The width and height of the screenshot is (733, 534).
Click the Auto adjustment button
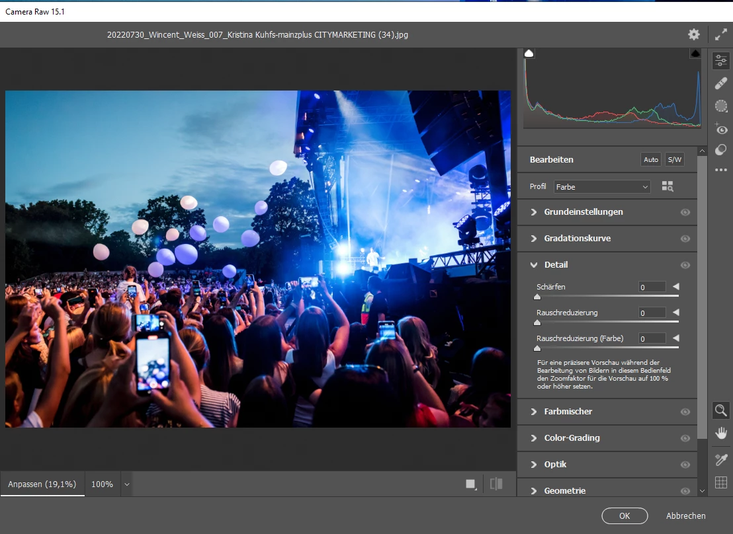(x=651, y=159)
